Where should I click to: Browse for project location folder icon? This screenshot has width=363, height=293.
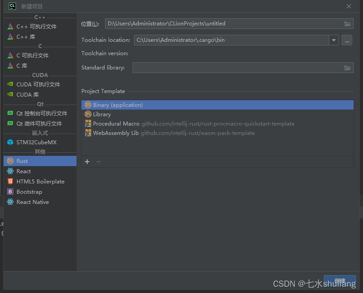pos(347,24)
